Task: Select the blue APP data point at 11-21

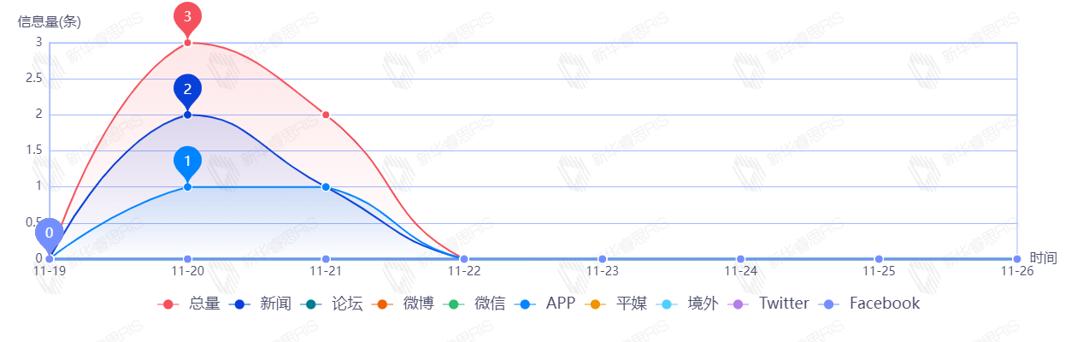Action: click(326, 186)
